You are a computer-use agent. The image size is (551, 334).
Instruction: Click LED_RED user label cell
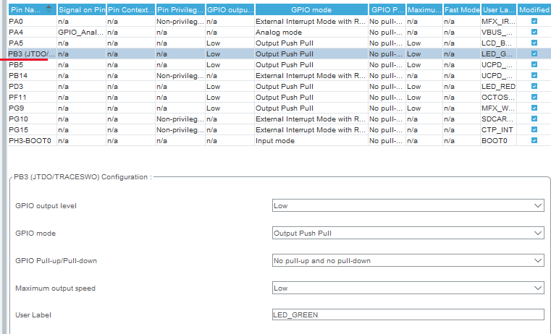click(x=499, y=87)
